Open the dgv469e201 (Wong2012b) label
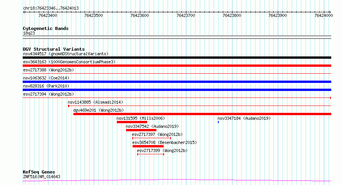The height and width of the screenshot is (185, 342). tap(98, 110)
